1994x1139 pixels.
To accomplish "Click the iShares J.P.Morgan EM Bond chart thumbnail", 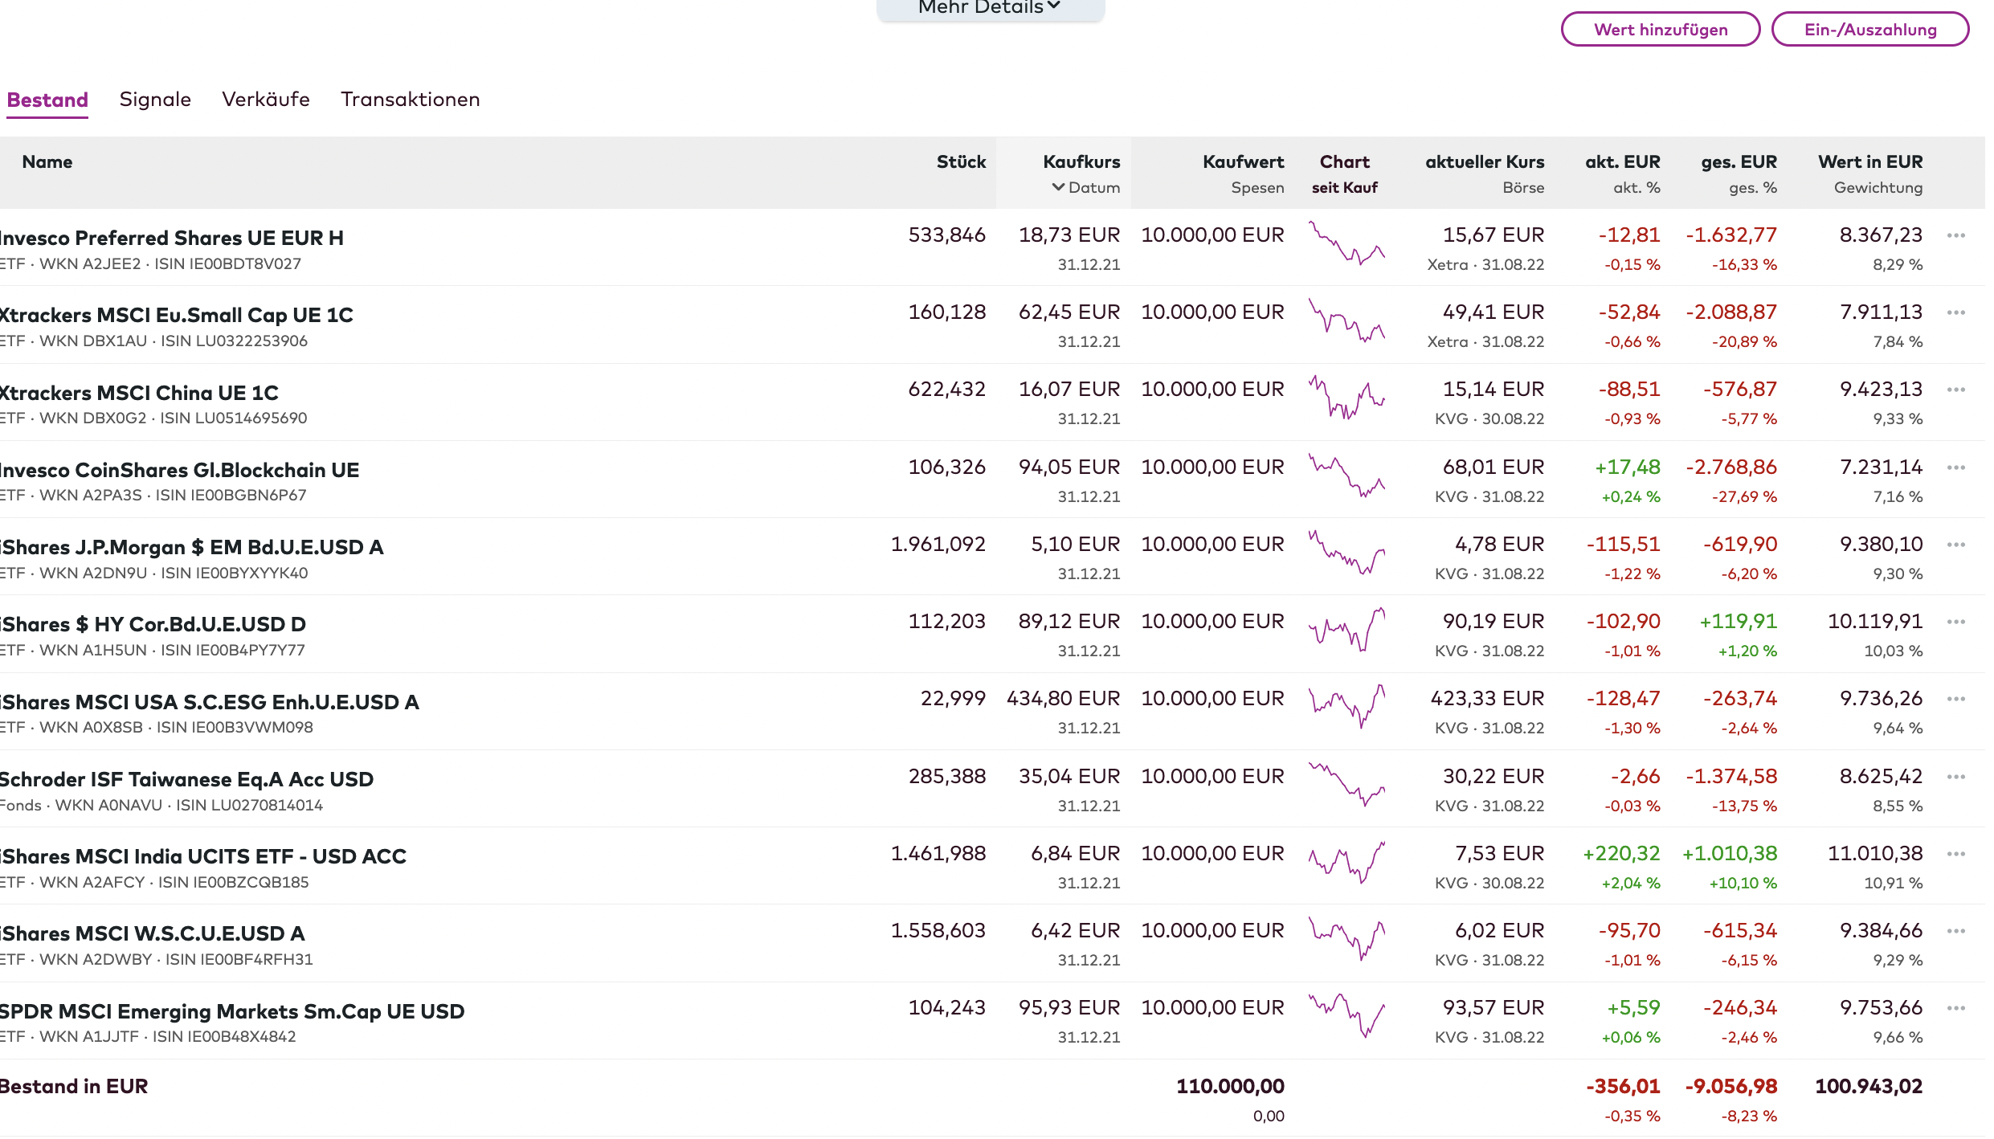I will (x=1346, y=553).
